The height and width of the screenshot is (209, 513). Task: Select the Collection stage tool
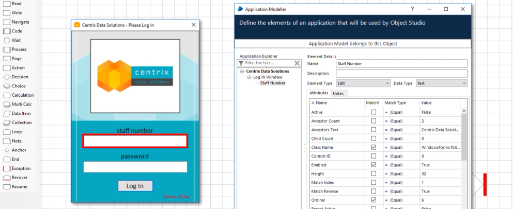[18, 123]
